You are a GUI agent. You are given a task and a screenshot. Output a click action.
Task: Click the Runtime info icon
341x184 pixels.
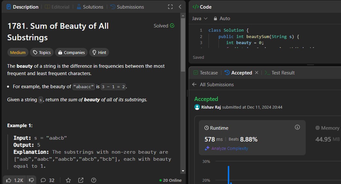click(297, 127)
